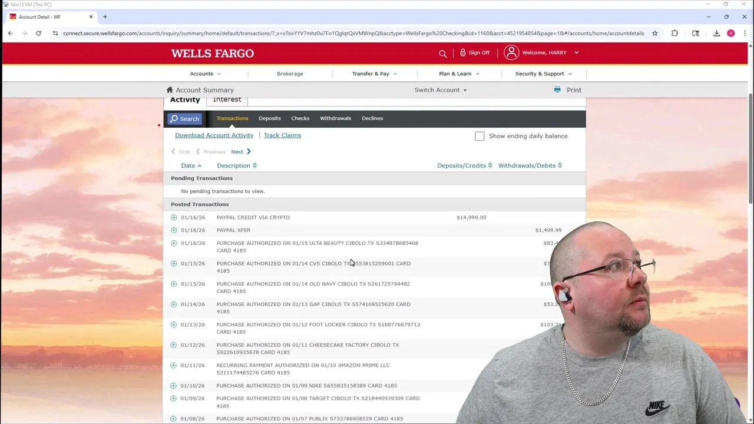Sort by Deposits/Credits column
The width and height of the screenshot is (754, 424).
pyautogui.click(x=464, y=165)
